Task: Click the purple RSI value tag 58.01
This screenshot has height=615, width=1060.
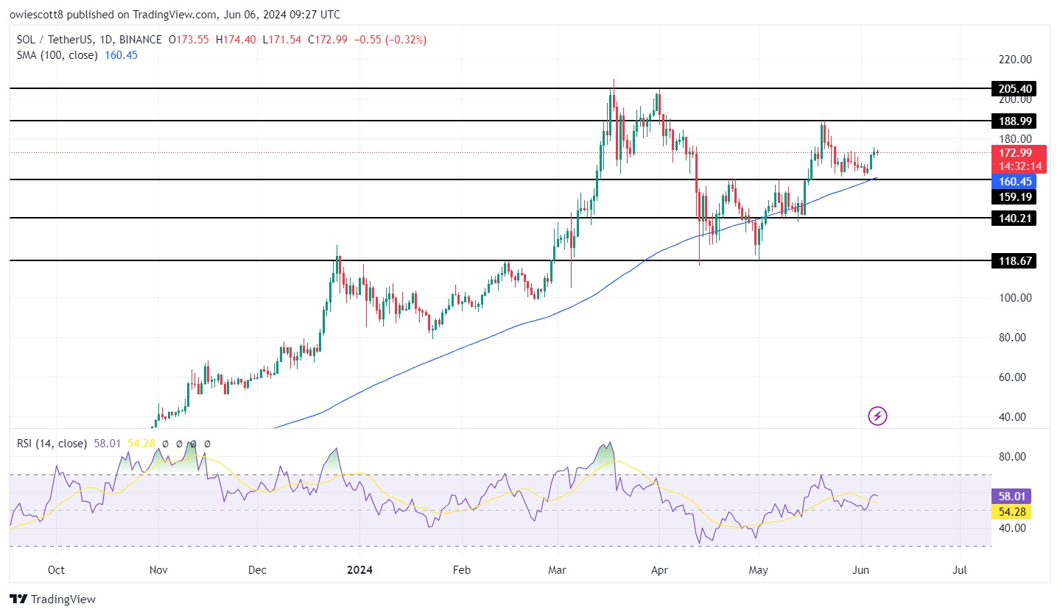Action: (1015, 497)
